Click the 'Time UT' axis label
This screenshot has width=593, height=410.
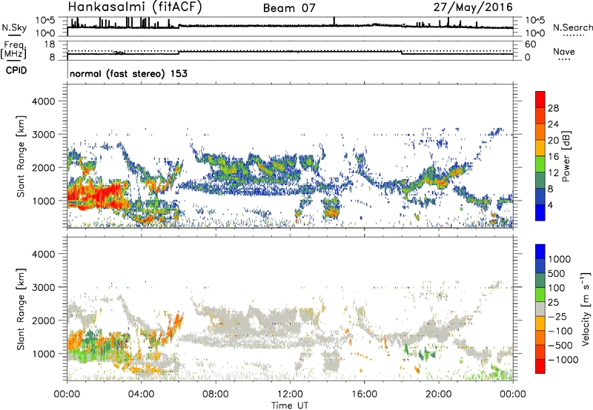(x=290, y=406)
